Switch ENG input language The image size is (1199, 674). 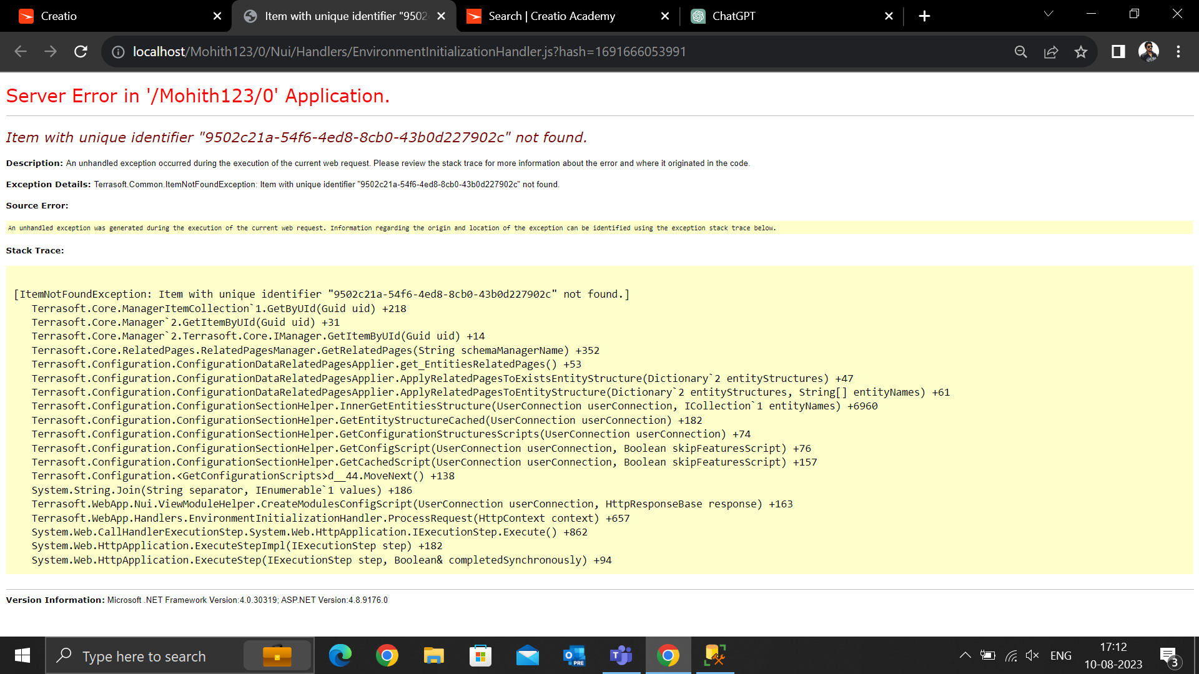(1061, 656)
